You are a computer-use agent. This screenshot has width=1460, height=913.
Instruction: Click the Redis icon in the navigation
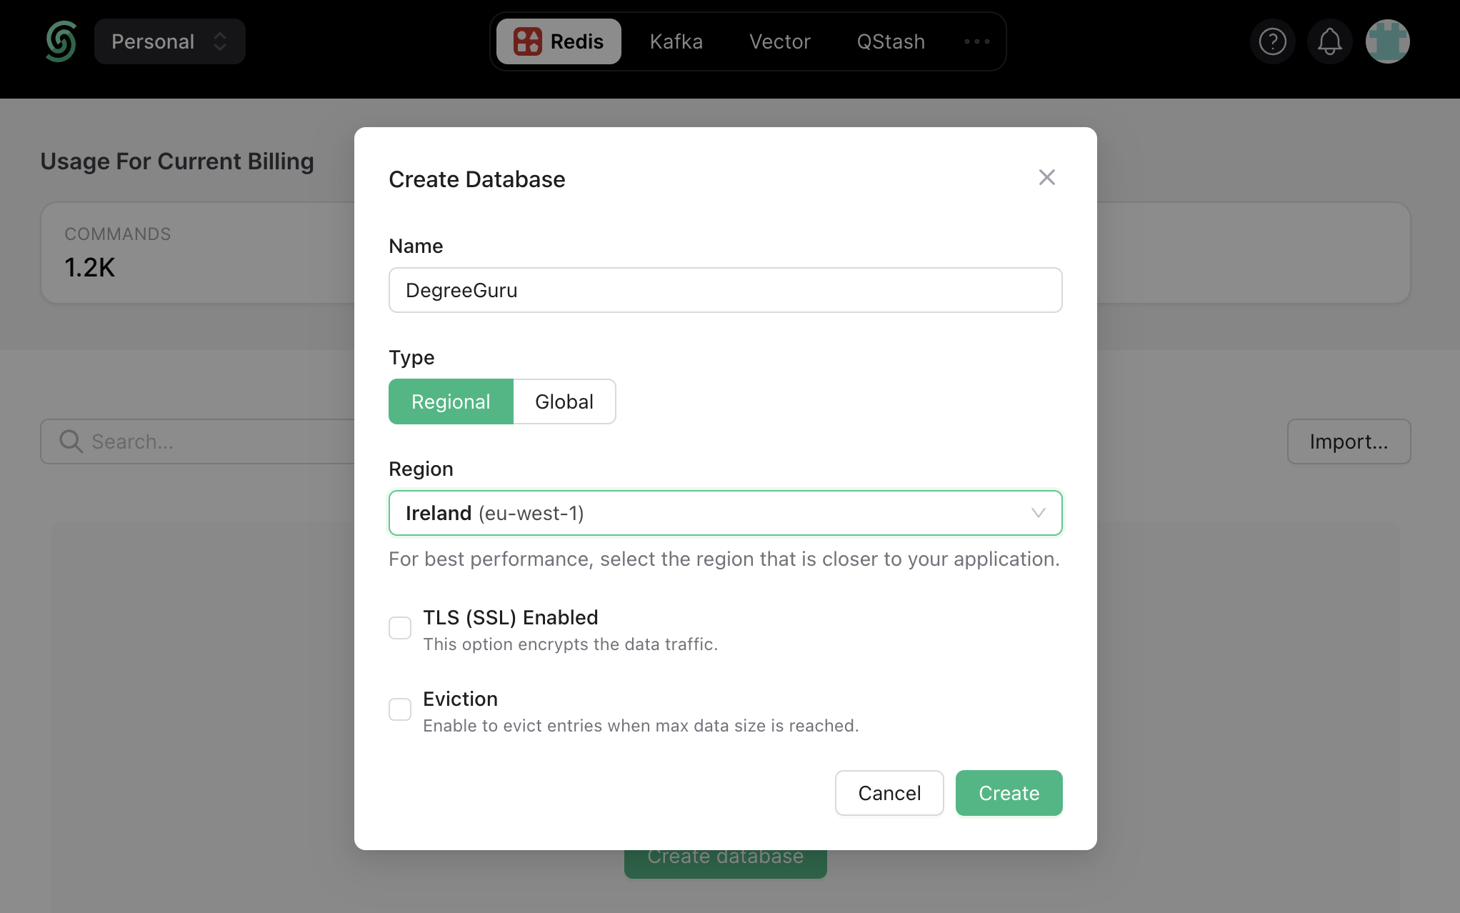(527, 41)
